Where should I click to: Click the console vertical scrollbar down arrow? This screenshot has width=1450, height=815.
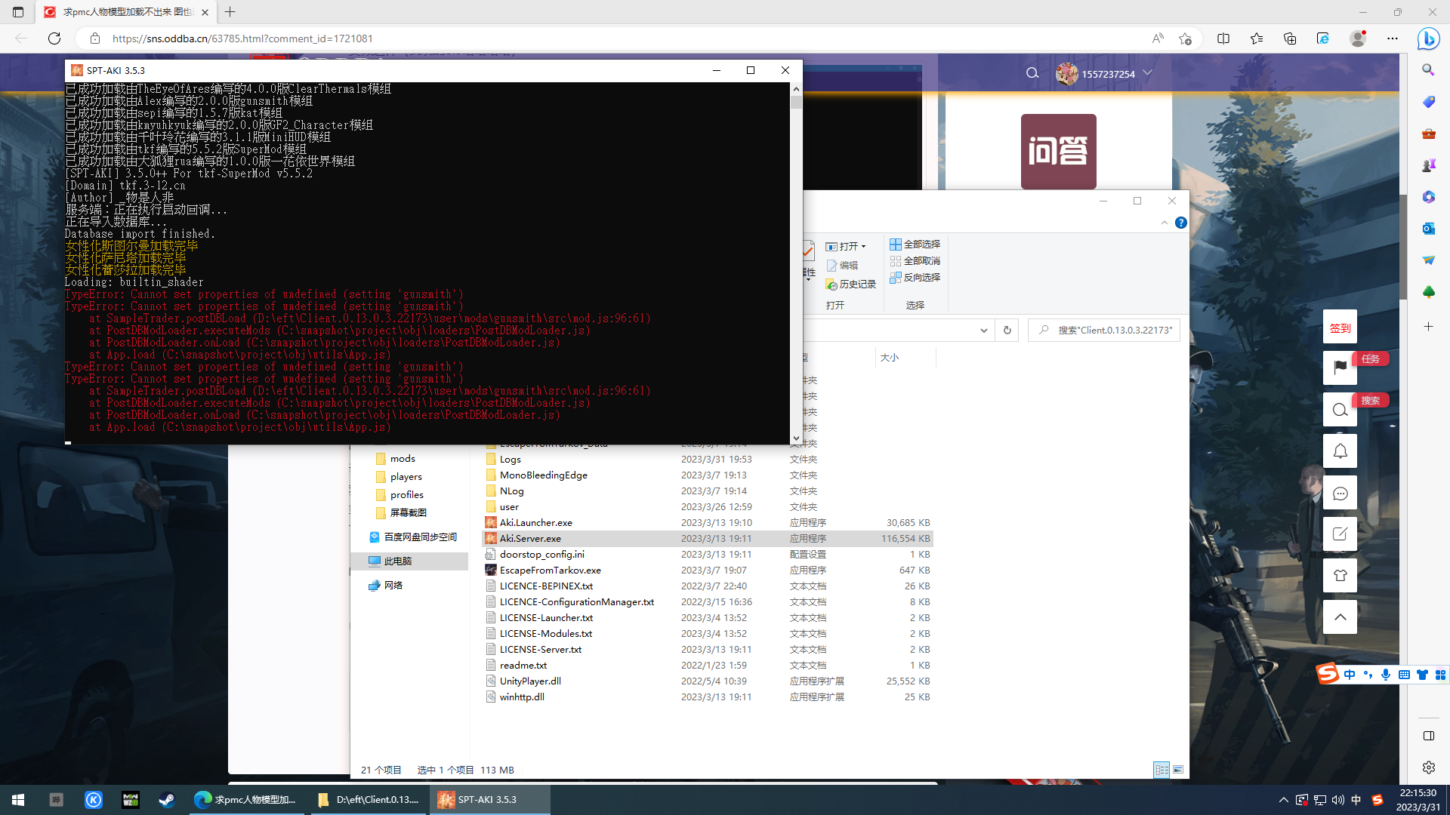[796, 438]
